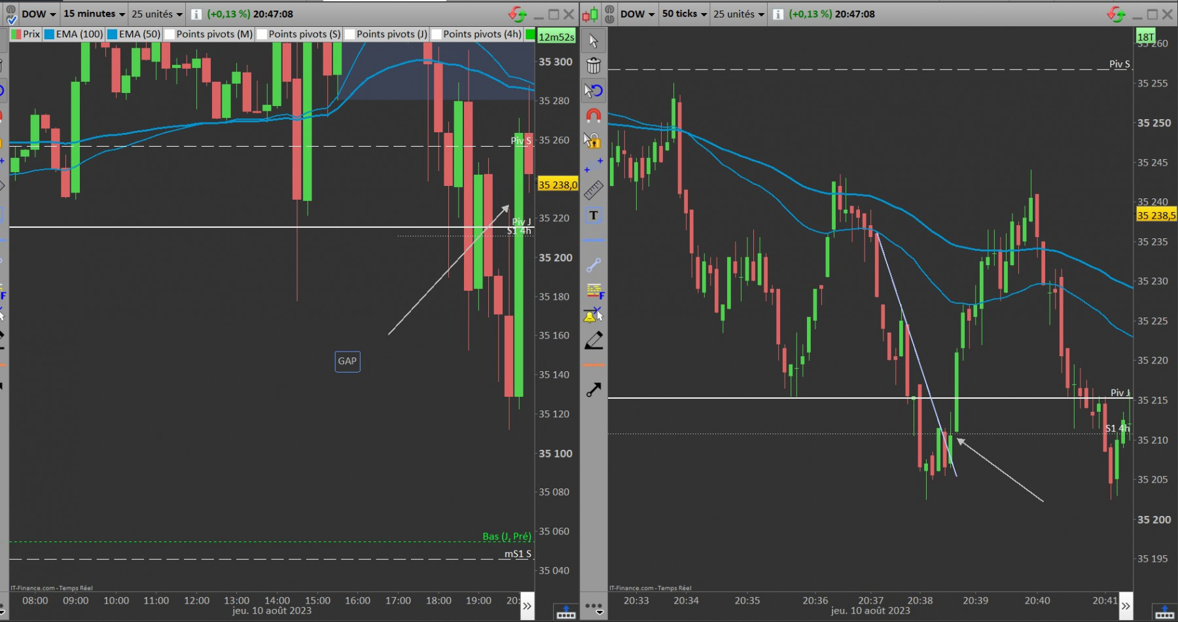Open the 50 ticks timeframe dropdown
Image resolution: width=1178 pixels, height=622 pixels.
tap(684, 14)
